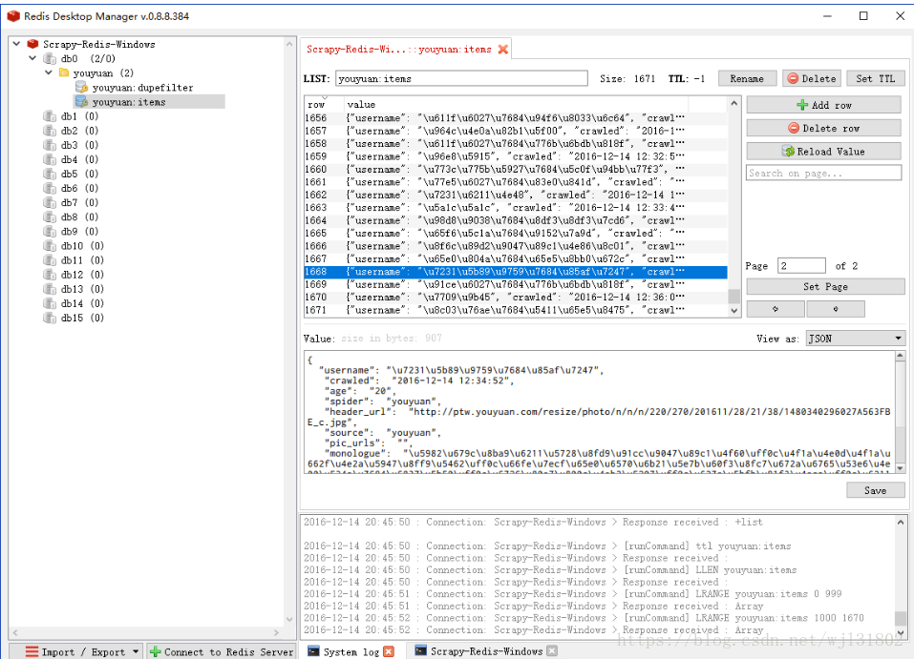Close the youyuan:items tab
The width and height of the screenshot is (914, 659).
(502, 50)
